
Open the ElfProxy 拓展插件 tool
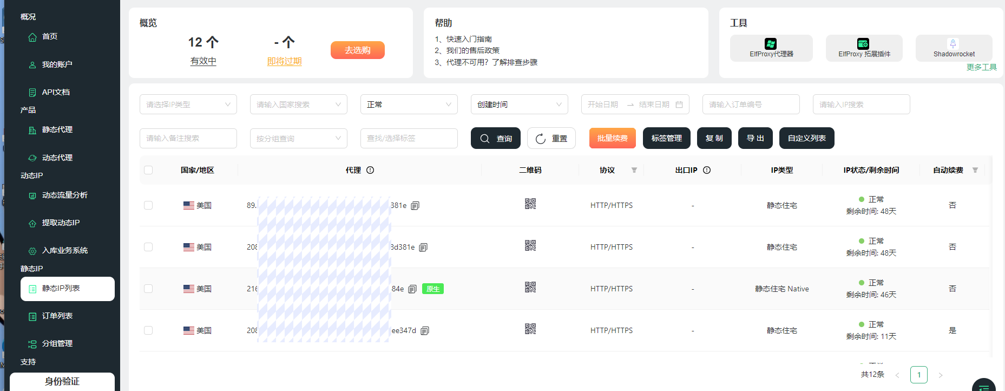863,44
